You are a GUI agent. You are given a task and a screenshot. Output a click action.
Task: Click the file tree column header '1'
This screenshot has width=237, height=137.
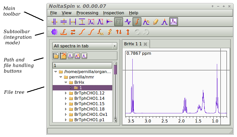pyautogui.click(x=82, y=65)
